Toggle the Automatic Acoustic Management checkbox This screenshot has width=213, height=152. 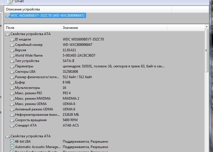pos(12,147)
